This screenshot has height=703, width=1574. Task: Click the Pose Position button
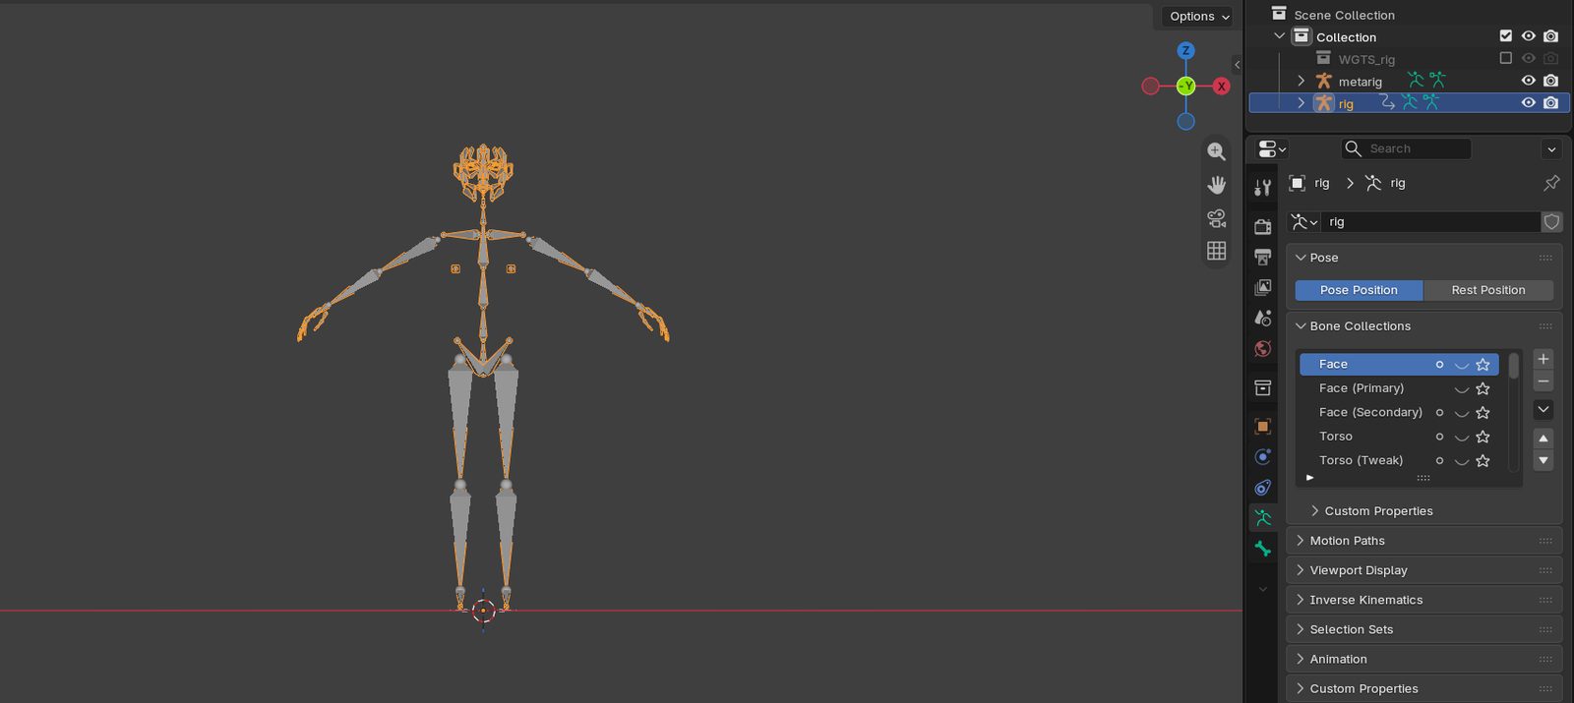1359,290
